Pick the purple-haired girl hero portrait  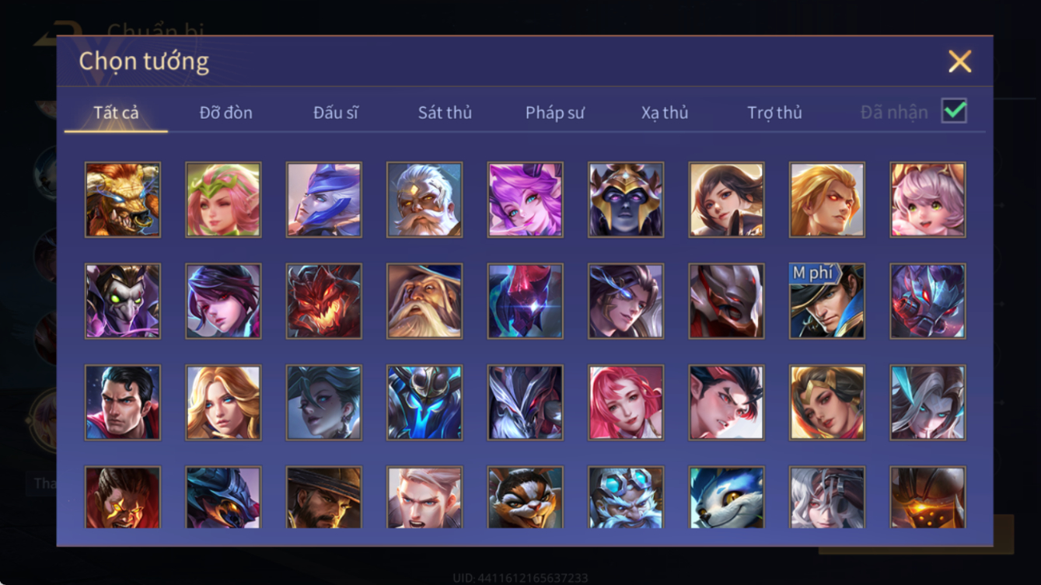[x=526, y=200]
